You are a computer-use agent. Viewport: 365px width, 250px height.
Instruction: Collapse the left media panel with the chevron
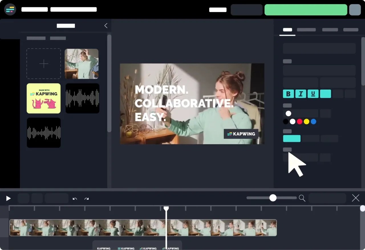point(106,25)
